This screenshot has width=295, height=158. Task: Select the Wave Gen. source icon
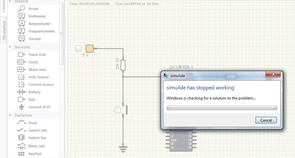click(22, 70)
